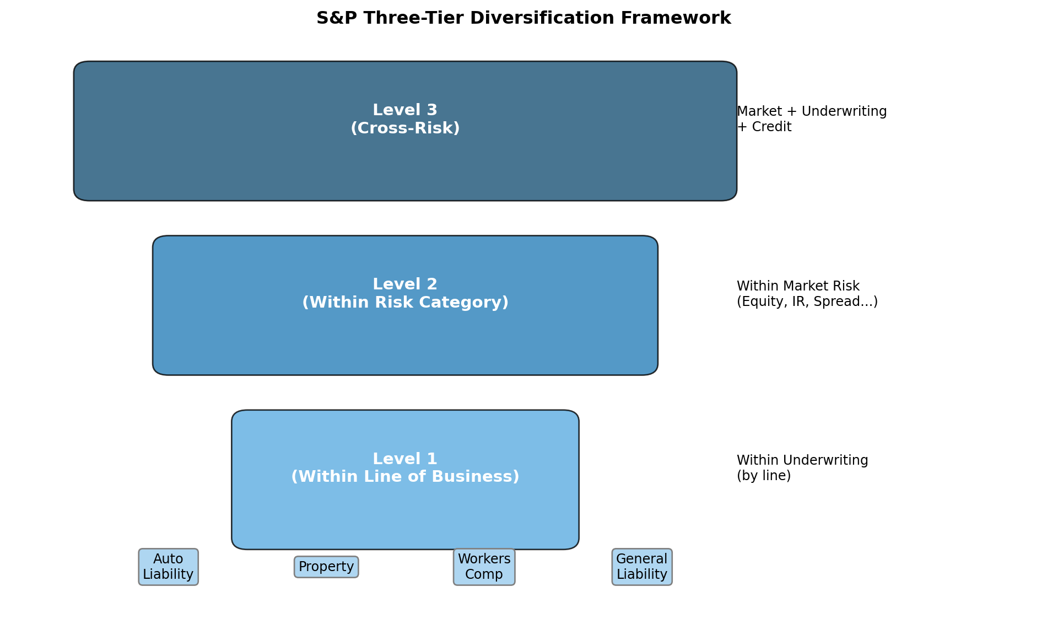
Task: Choose the General Liability box
Action: (642, 567)
